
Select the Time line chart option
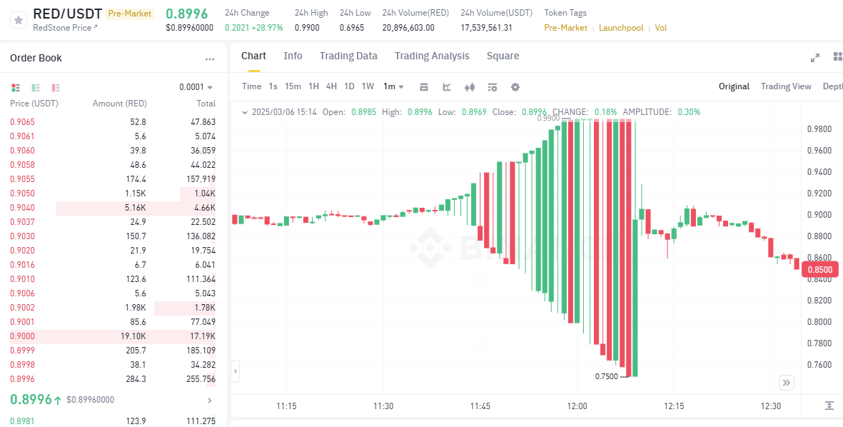251,86
